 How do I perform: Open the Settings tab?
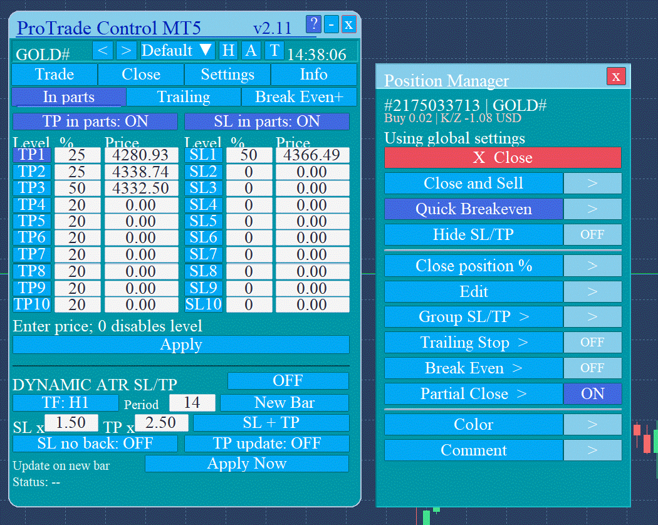pyautogui.click(x=227, y=75)
